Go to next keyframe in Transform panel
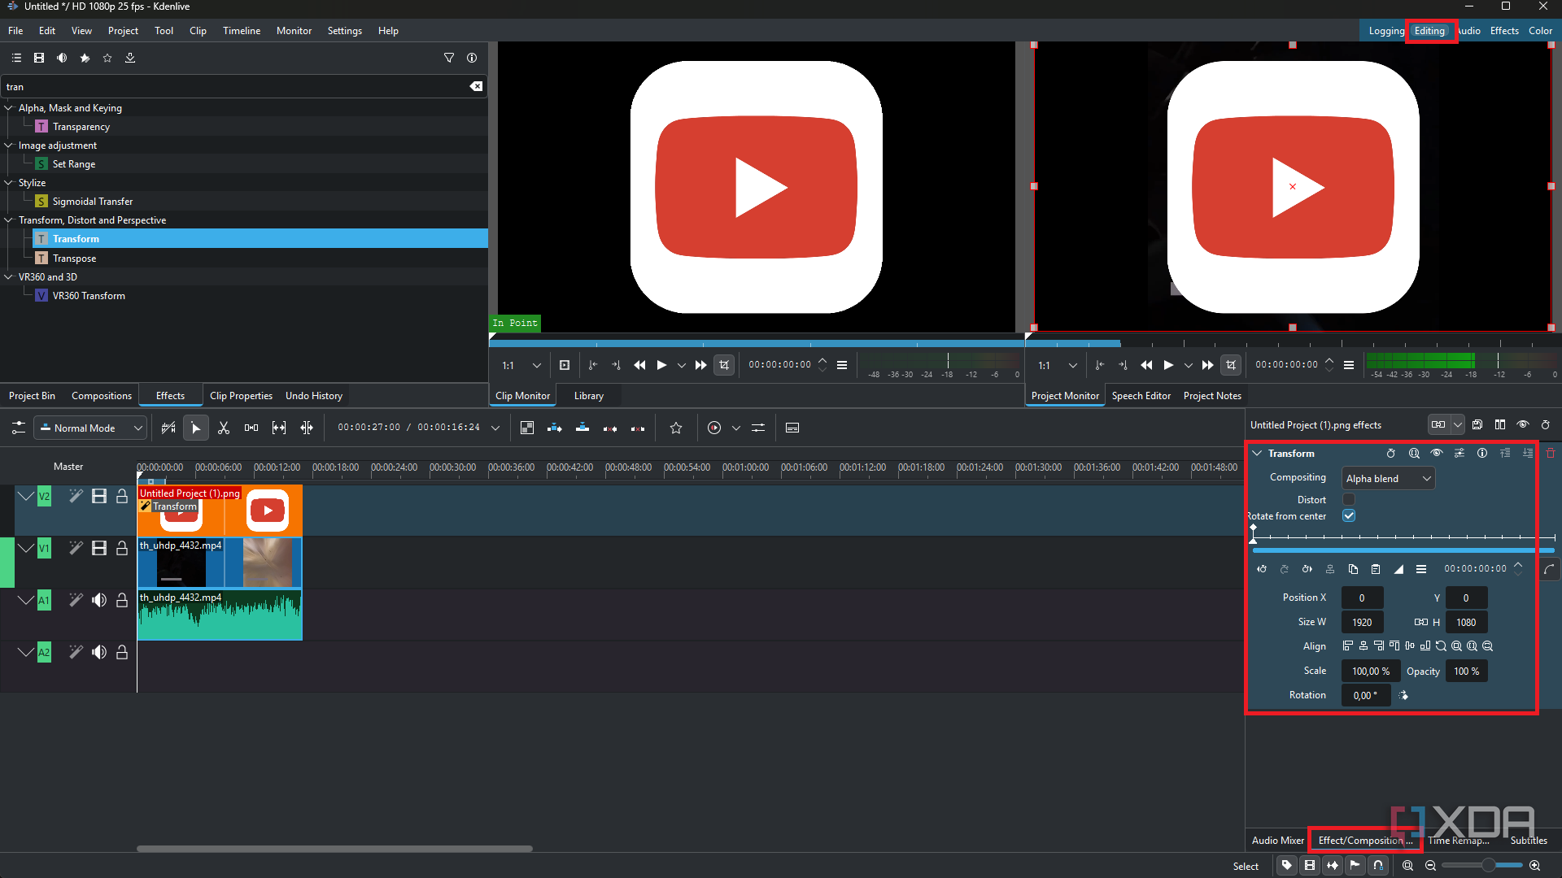 point(1307,569)
